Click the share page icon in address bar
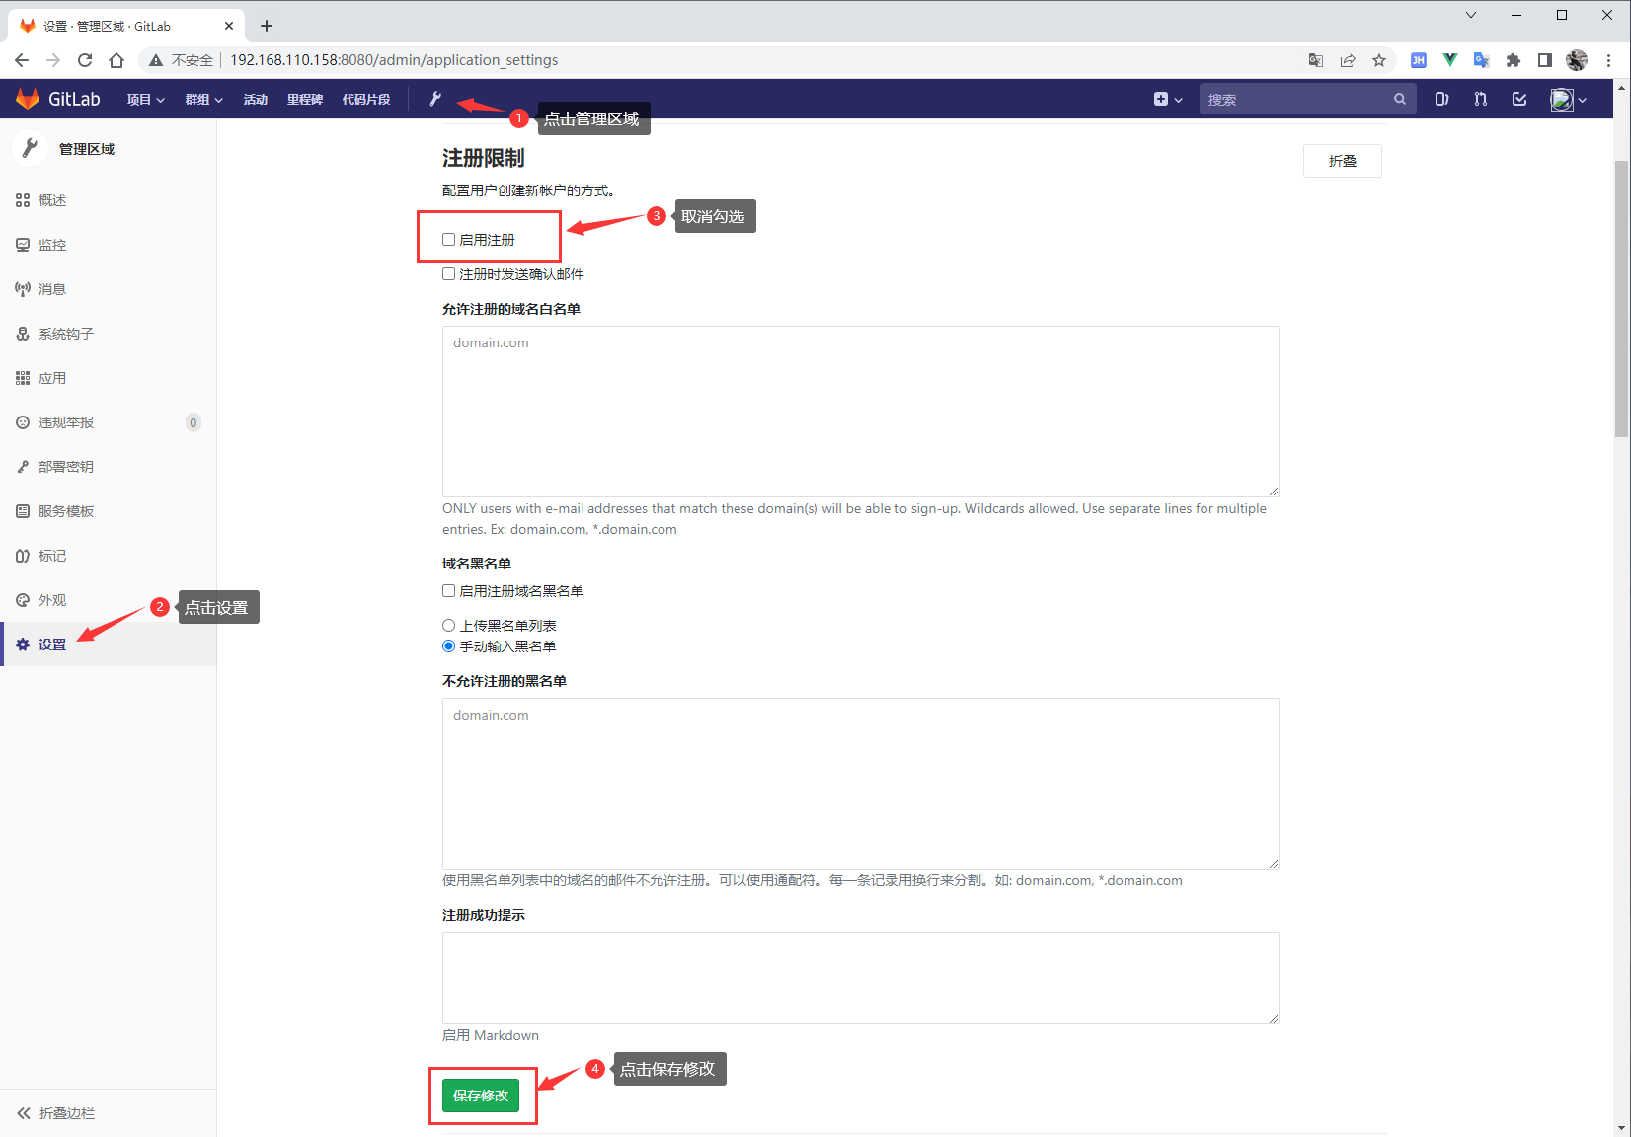The width and height of the screenshot is (1631, 1137). [1348, 60]
